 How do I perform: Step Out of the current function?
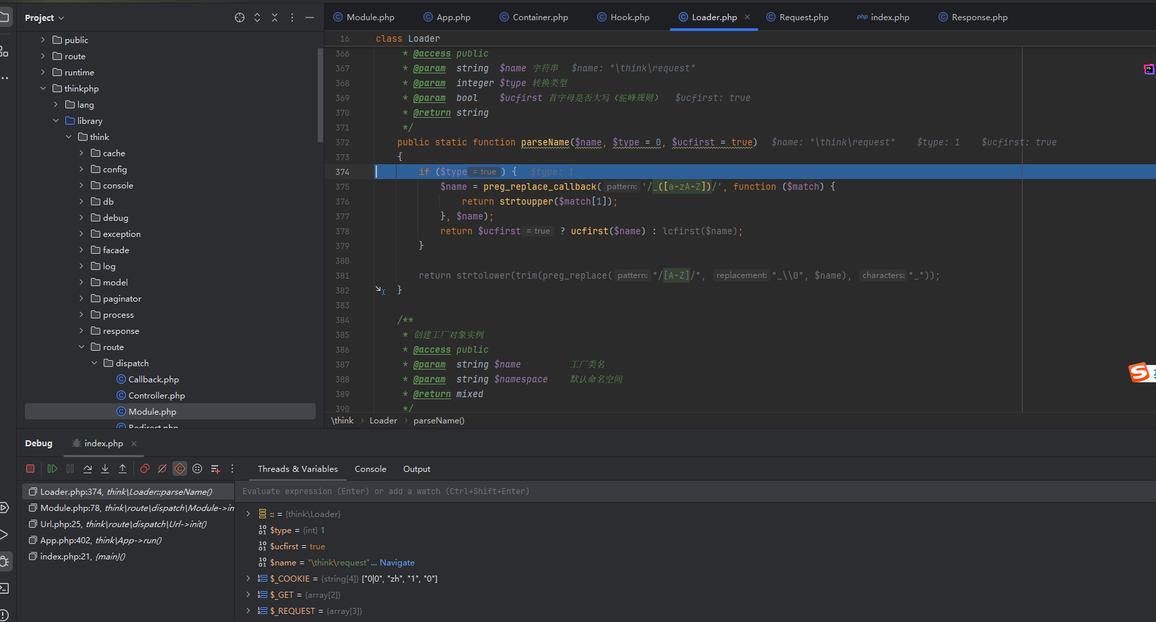(123, 469)
